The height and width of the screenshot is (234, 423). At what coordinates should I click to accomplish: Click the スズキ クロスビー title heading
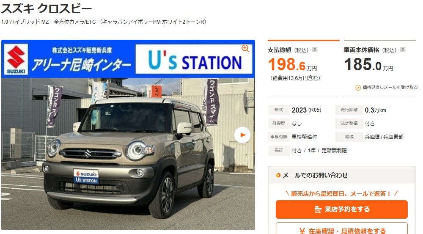coord(47,8)
